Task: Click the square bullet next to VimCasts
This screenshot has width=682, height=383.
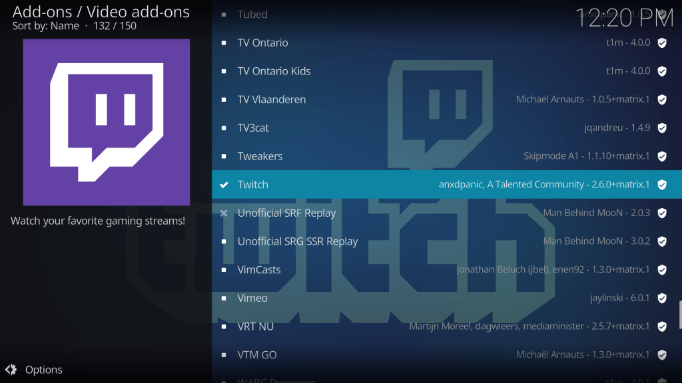Action: [224, 269]
